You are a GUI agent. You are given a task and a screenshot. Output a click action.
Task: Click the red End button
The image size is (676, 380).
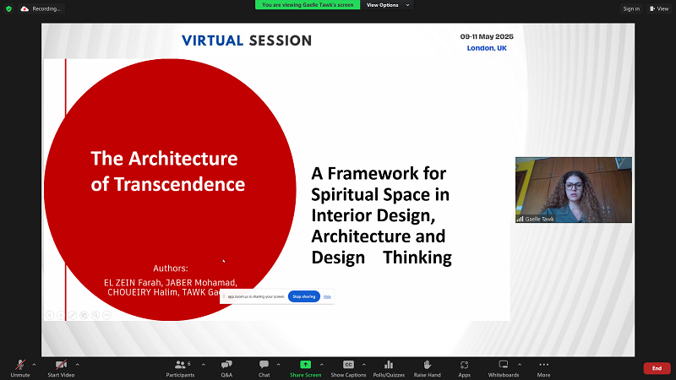point(657,368)
